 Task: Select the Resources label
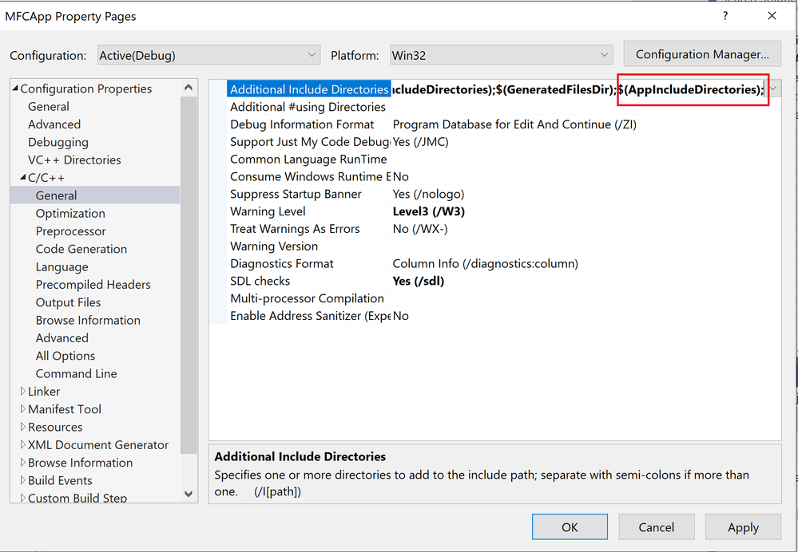[x=55, y=427]
